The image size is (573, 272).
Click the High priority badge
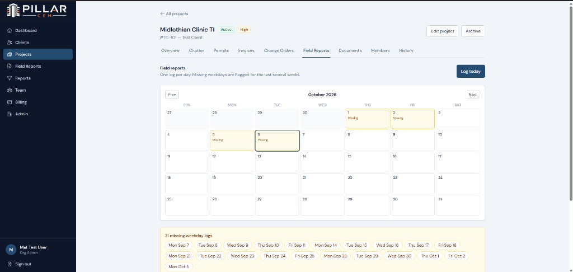pyautogui.click(x=244, y=30)
